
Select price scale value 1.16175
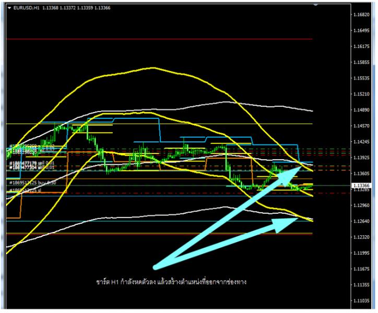pyautogui.click(x=361, y=46)
